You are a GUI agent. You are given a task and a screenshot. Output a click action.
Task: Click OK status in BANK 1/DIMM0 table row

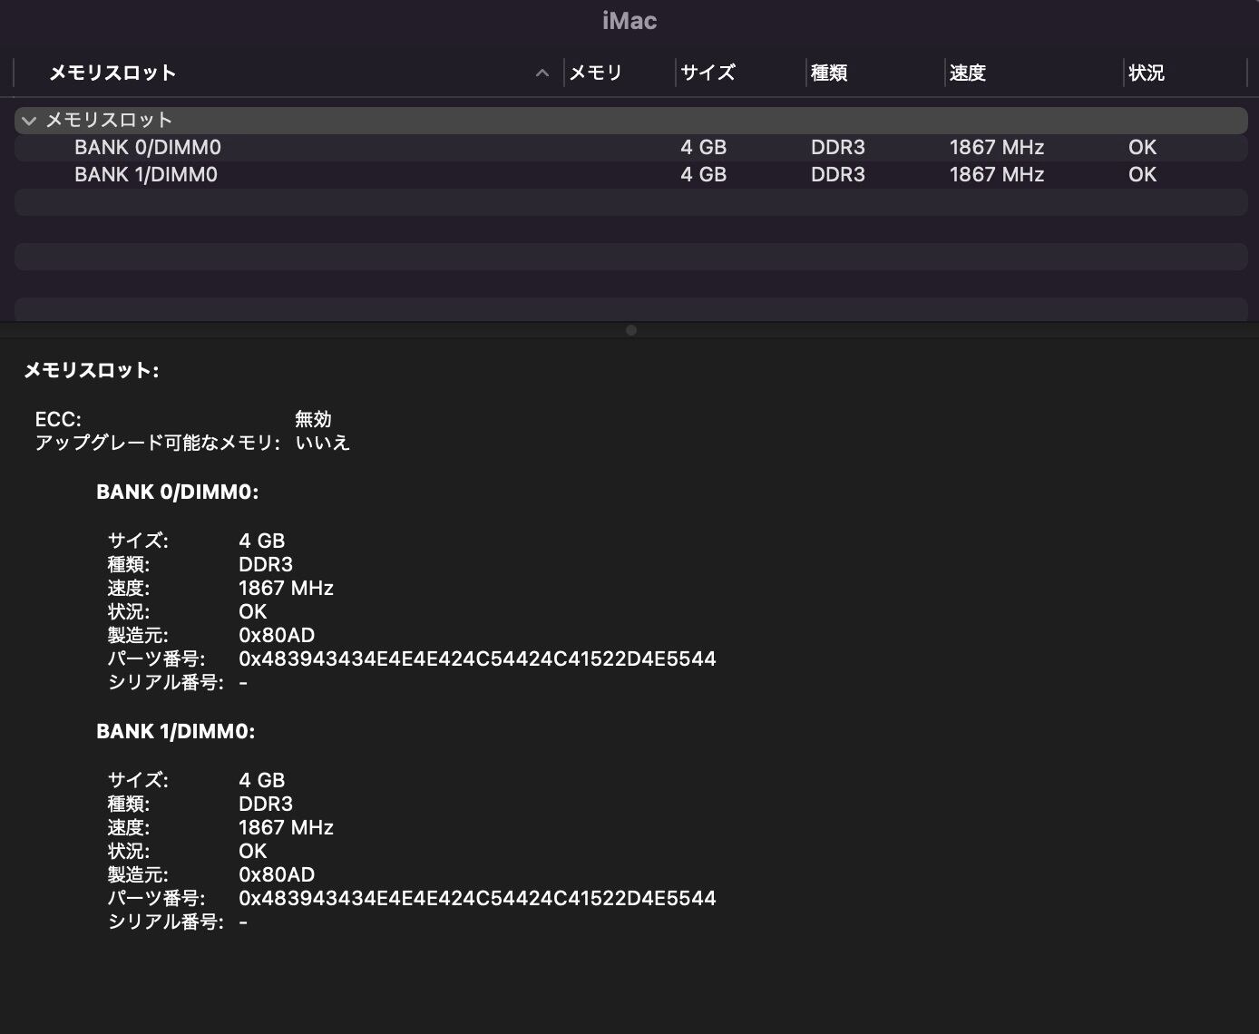(1142, 175)
